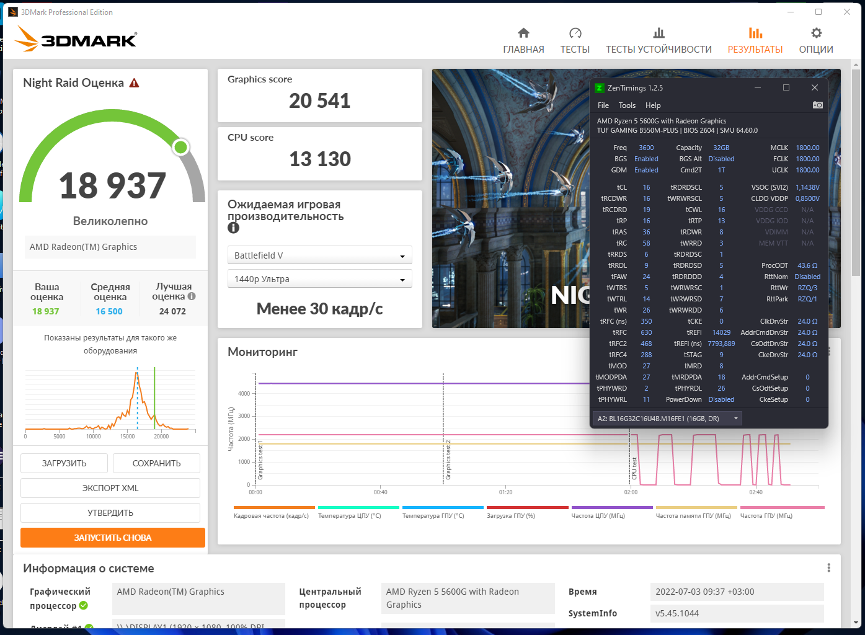Image resolution: width=865 pixels, height=635 pixels.
Task: Open ТЕСТЫ УСТОЙЧИВОСТИ stress tests icon
Action: (x=659, y=33)
